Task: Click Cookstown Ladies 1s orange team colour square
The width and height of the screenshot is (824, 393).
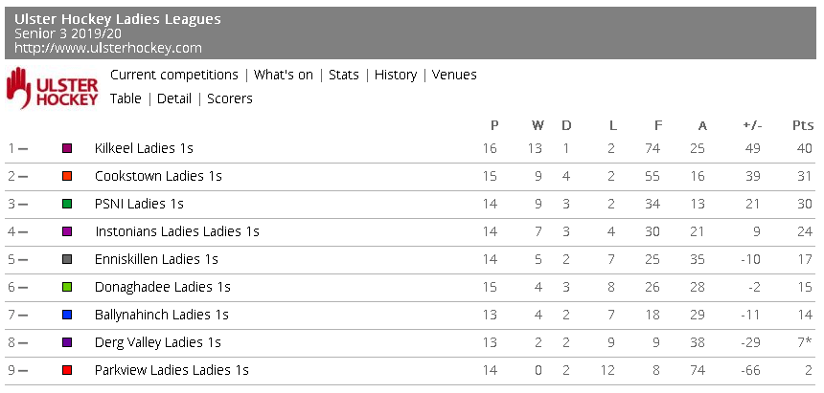Action: click(67, 177)
